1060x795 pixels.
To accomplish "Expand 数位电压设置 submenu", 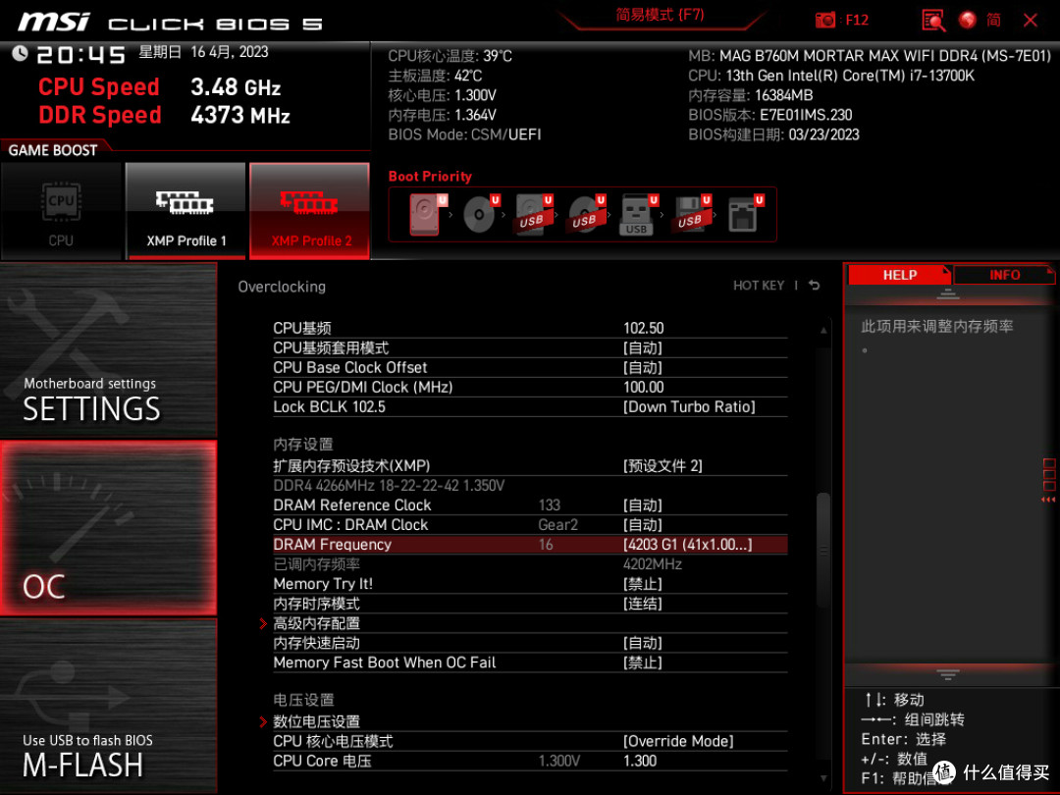I will pos(530,721).
